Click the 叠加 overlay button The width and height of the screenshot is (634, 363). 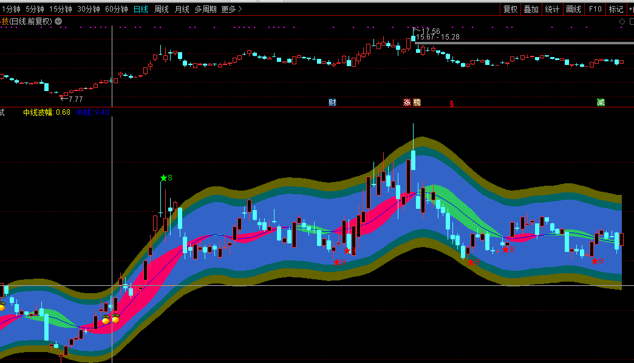531,9
